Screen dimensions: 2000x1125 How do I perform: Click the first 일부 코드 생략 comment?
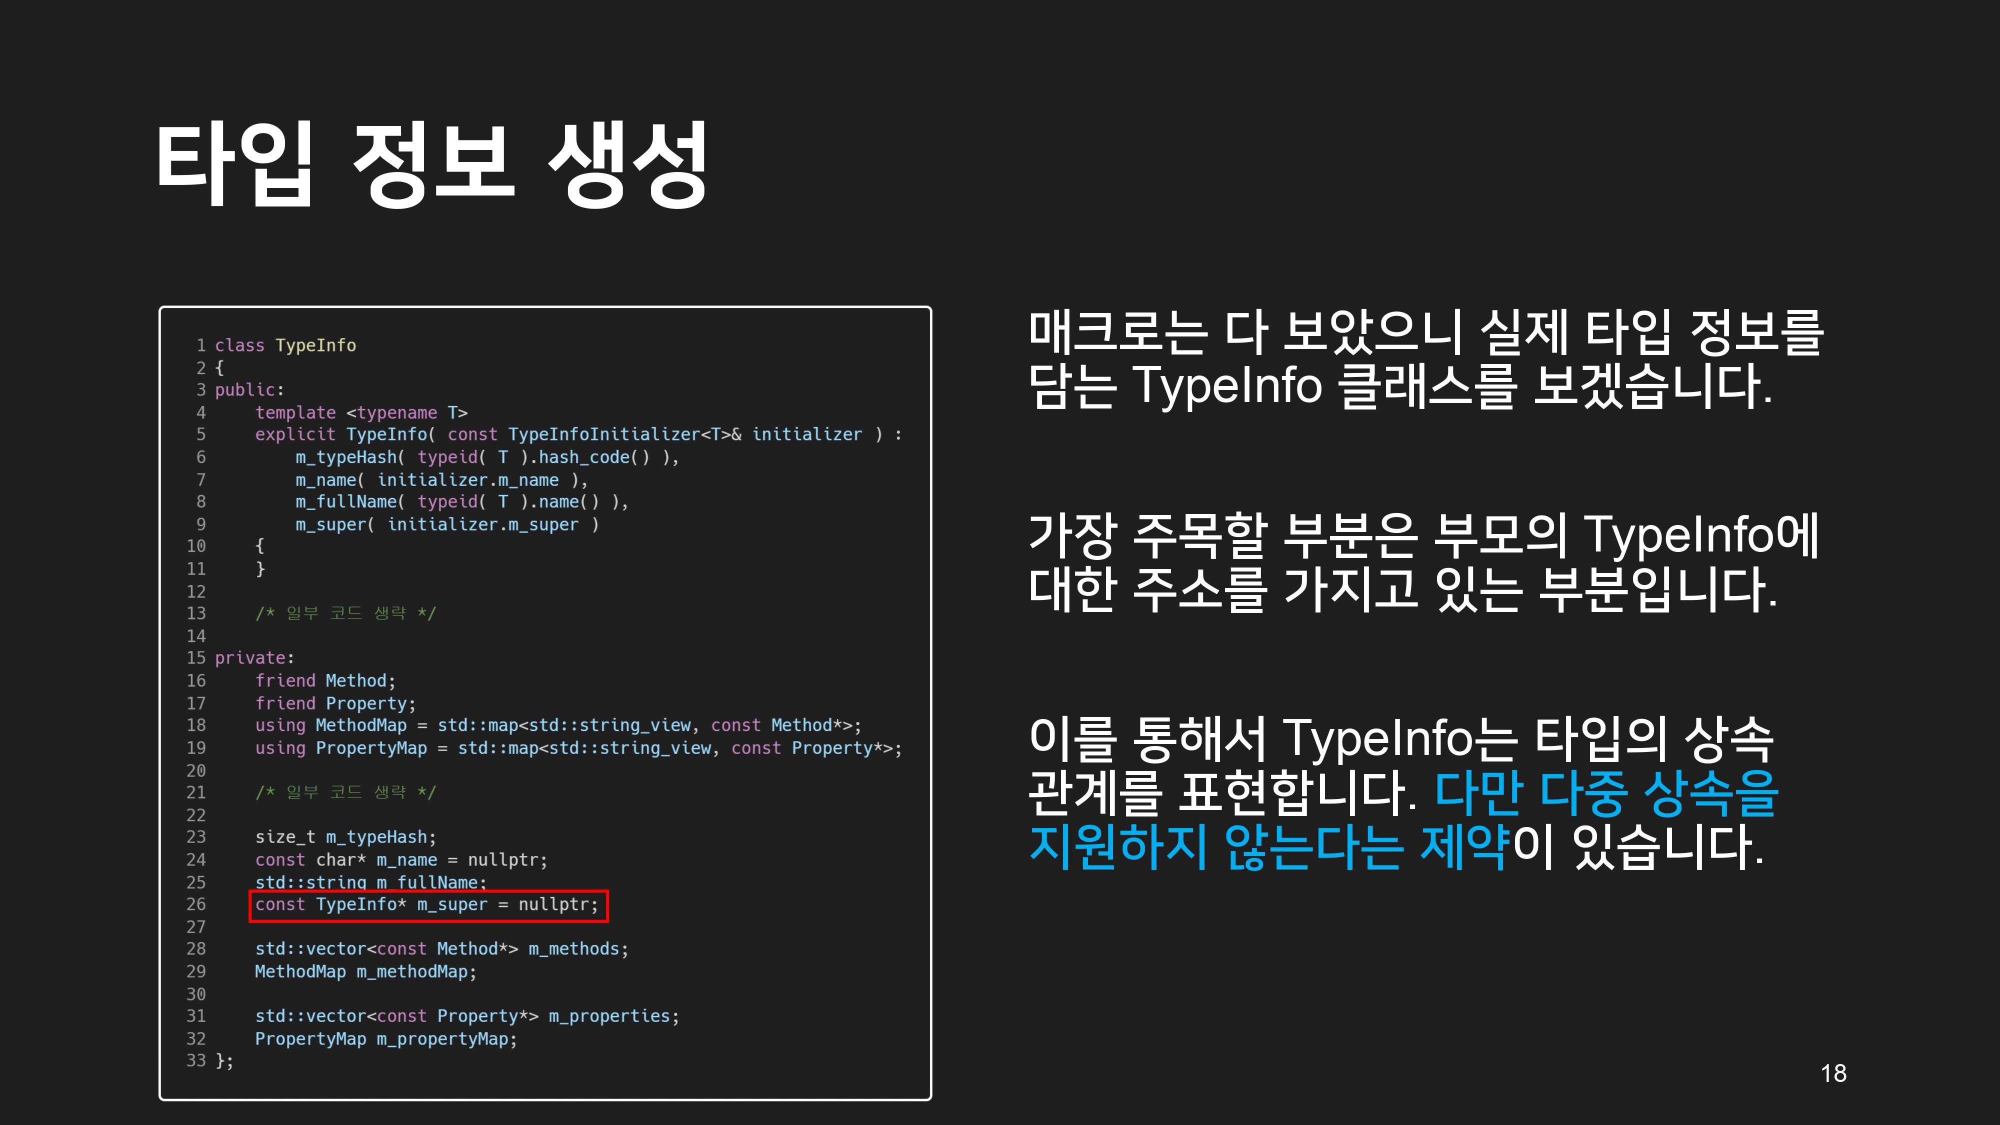(x=345, y=613)
